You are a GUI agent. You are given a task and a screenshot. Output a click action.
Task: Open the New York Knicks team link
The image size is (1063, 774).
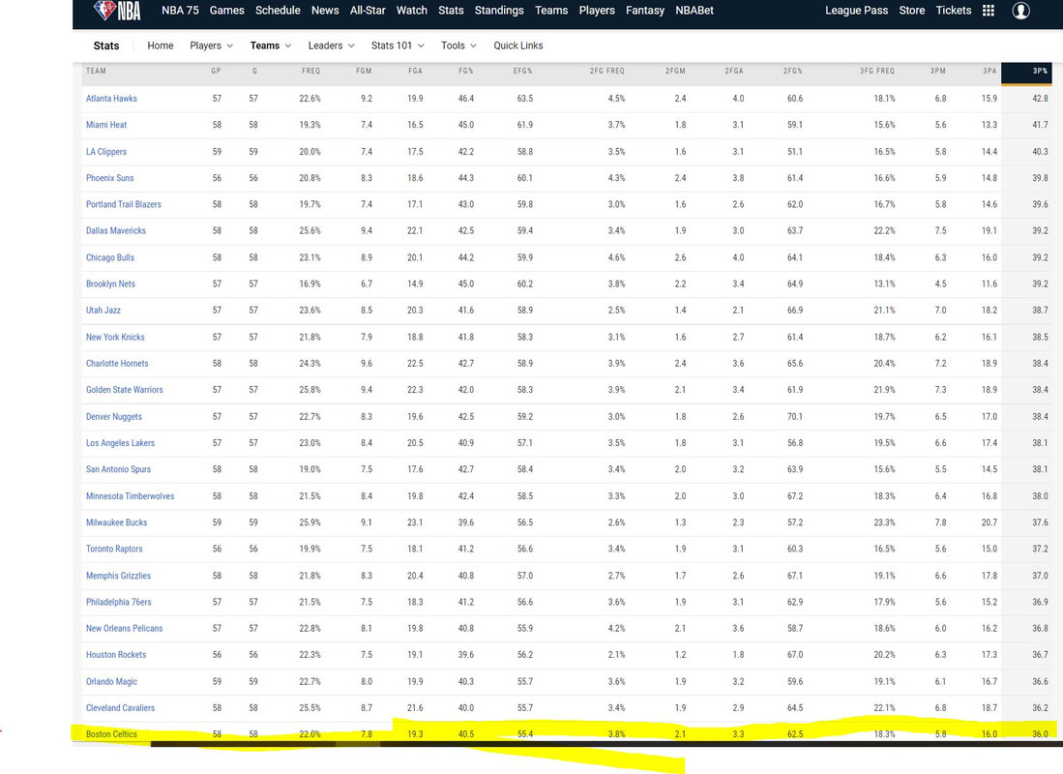(x=114, y=337)
